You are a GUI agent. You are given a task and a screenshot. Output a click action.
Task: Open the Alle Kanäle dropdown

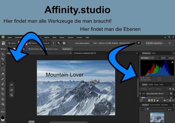coord(148,58)
